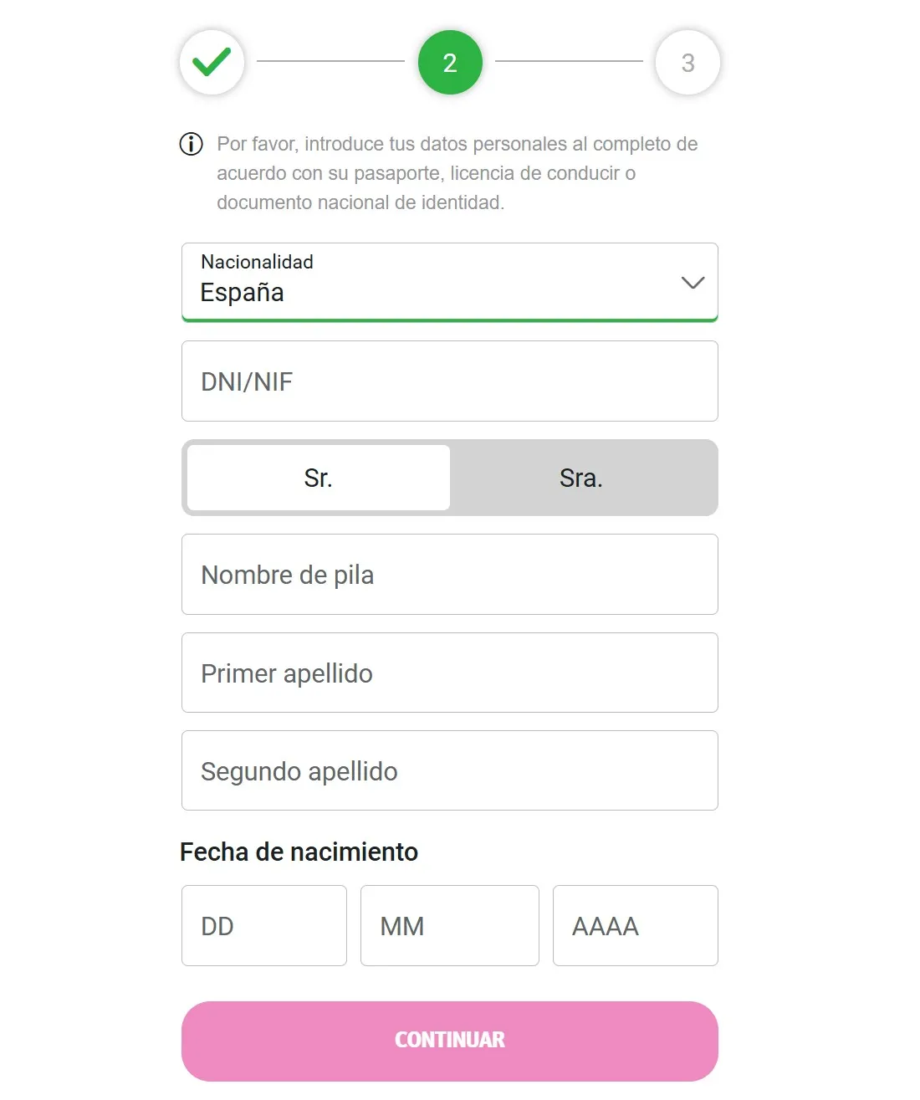
Task: Click the Segundo apellido field
Action: pyautogui.click(x=450, y=770)
